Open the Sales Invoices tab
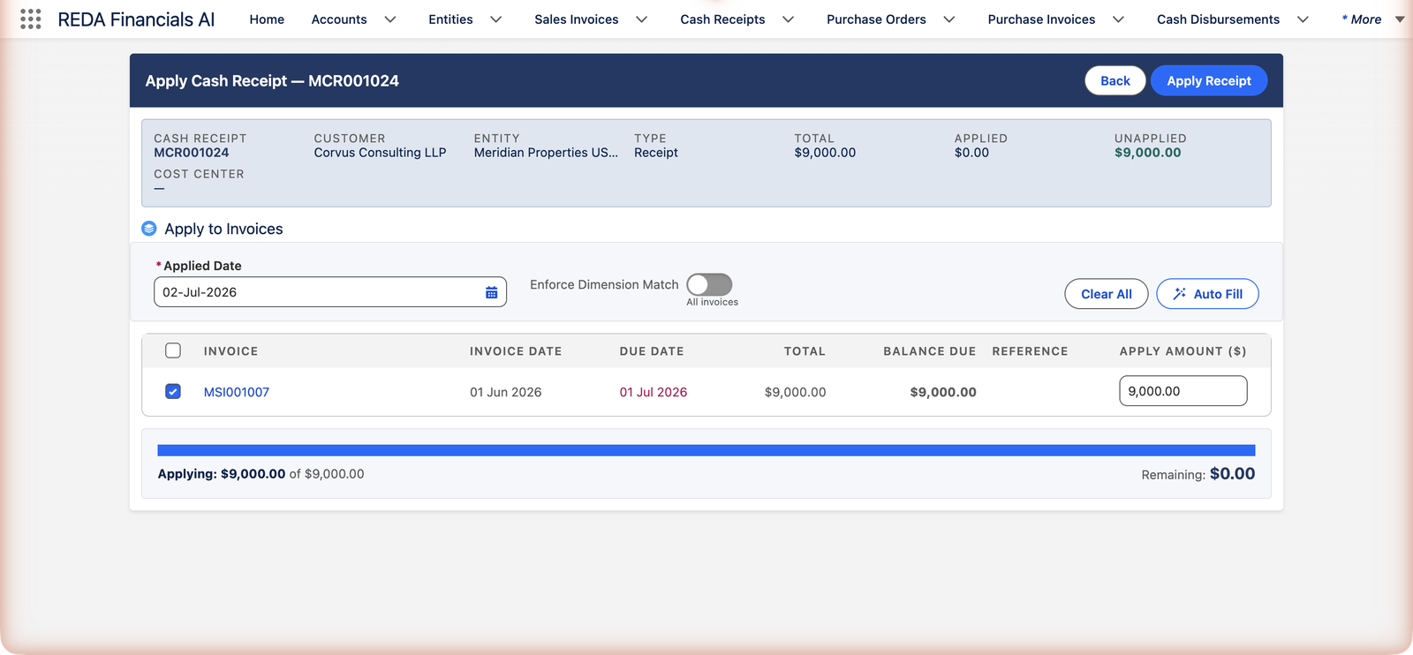This screenshot has height=655, width=1413. (x=577, y=19)
